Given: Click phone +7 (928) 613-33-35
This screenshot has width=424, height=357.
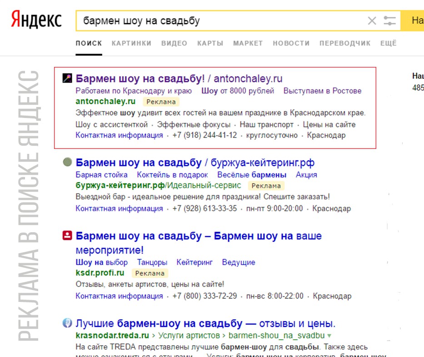Looking at the screenshot, I should tap(205, 209).
